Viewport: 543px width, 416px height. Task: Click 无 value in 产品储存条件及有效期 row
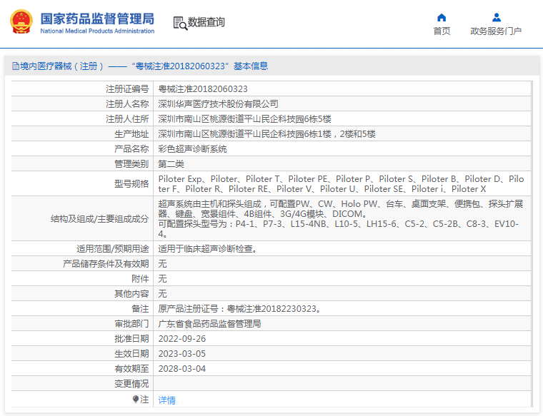(162, 264)
